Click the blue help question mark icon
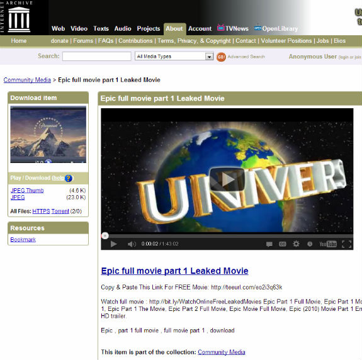The height and width of the screenshot is (360, 362). click(x=69, y=178)
